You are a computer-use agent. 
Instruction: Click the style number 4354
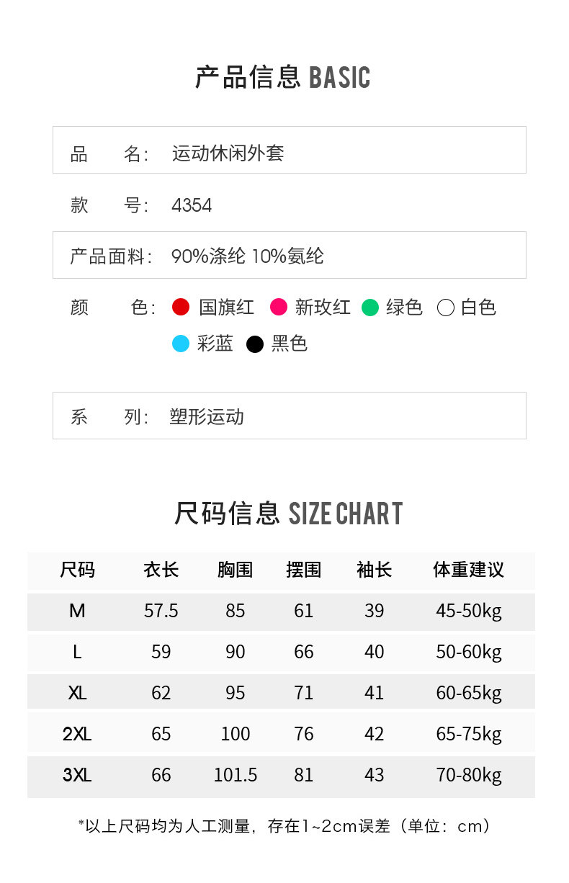pos(192,206)
